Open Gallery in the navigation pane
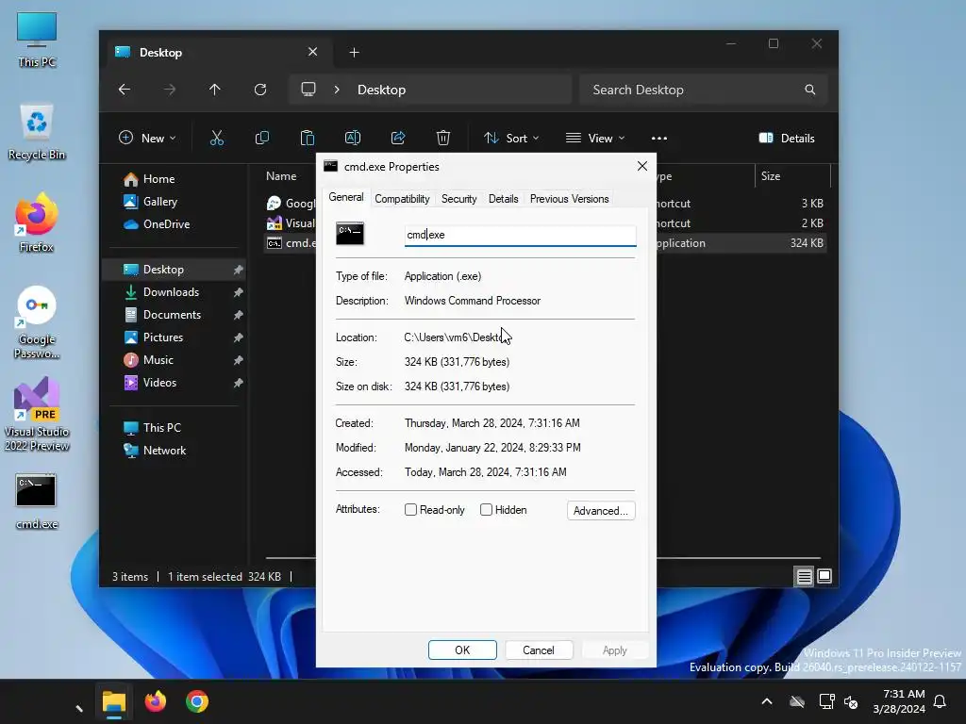Viewport: 966px width, 724px height. click(150, 202)
